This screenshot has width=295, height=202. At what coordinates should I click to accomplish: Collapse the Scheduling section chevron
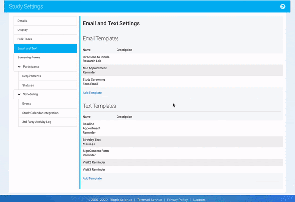pyautogui.click(x=19, y=94)
